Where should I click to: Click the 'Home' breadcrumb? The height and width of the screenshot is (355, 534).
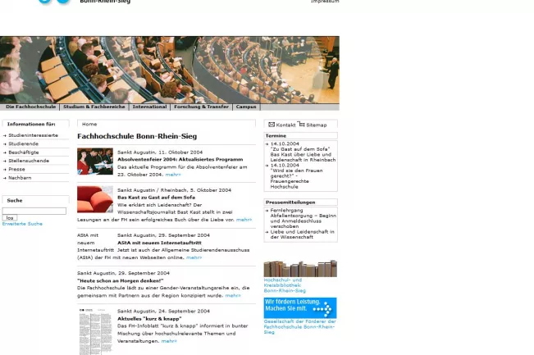(89, 125)
